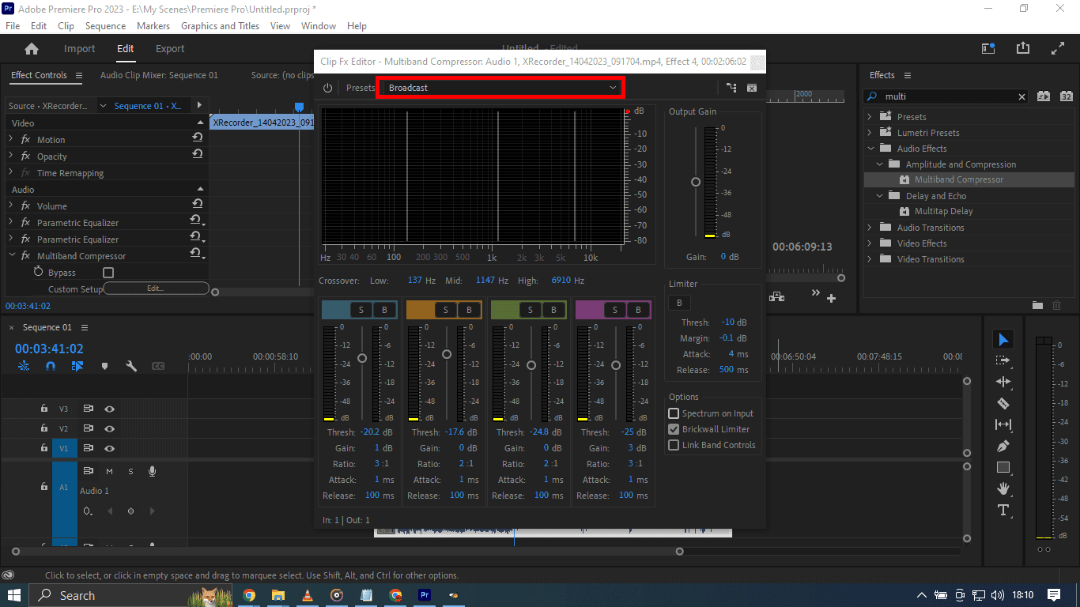Enable Link Band Controls checkbox
The width and height of the screenshot is (1080, 607).
coord(674,445)
